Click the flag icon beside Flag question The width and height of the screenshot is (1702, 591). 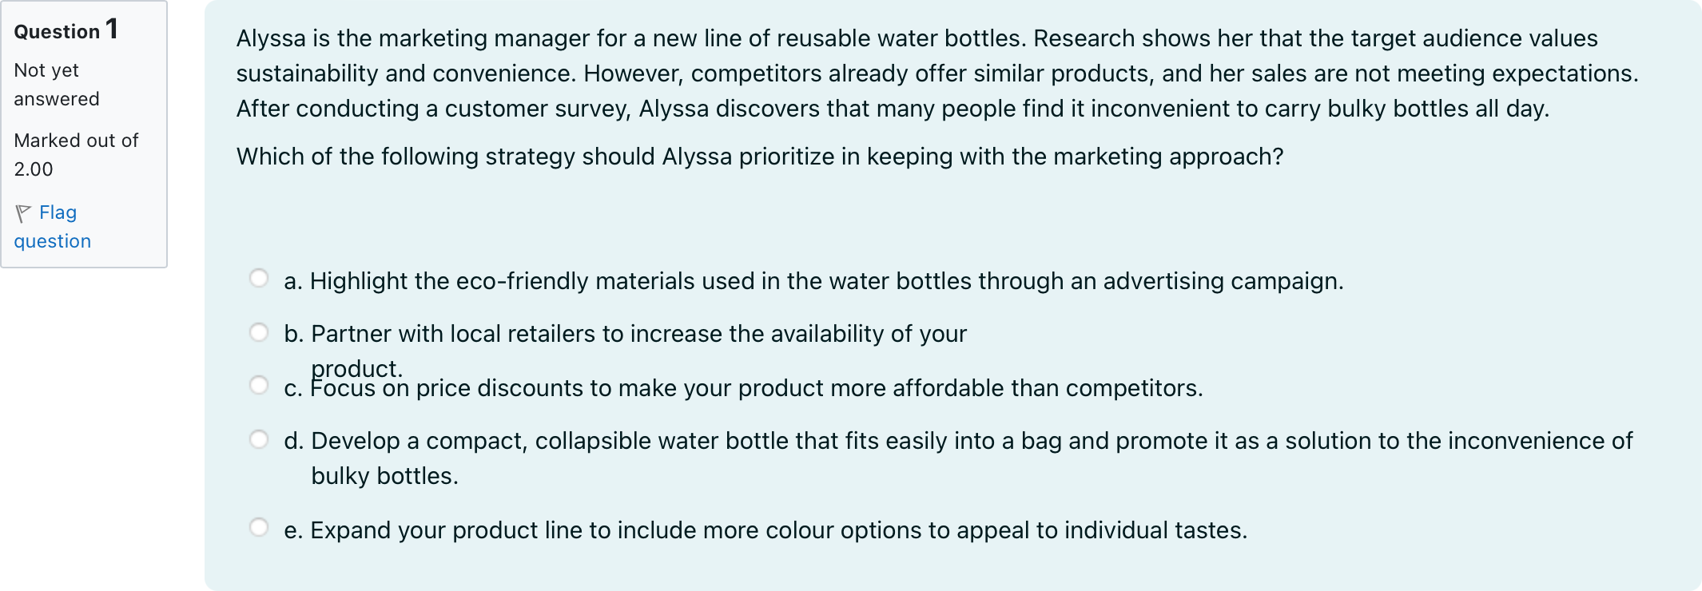[x=23, y=213]
